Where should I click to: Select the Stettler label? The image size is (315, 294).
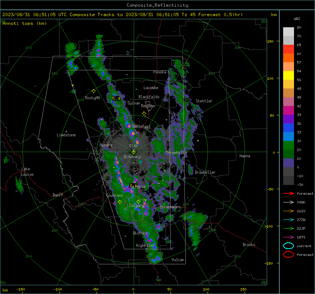click(204, 101)
